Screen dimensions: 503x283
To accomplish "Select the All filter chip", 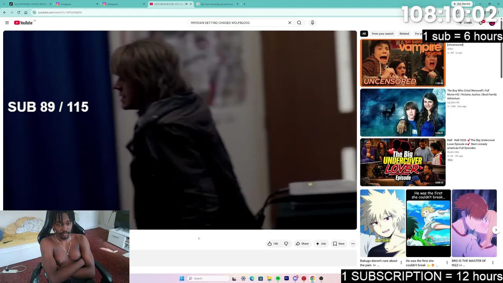I will click(364, 34).
